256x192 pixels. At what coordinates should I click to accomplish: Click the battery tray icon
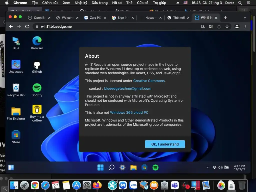226,167
